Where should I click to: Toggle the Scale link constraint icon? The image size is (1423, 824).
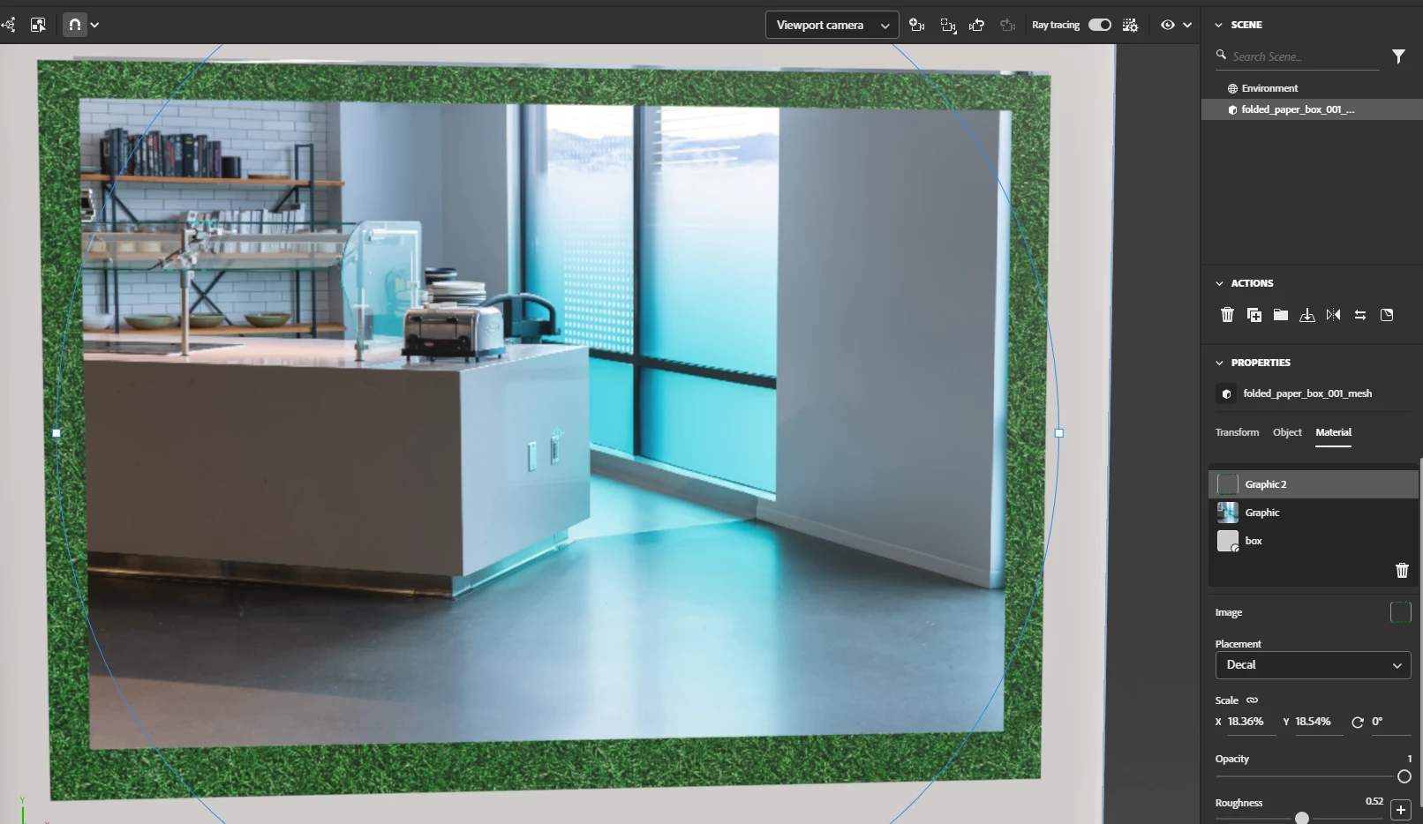1252,700
